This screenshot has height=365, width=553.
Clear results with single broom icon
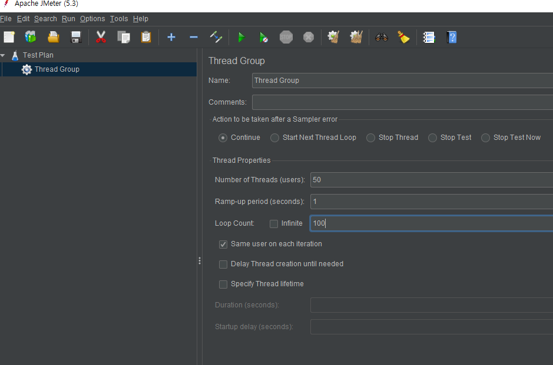pyautogui.click(x=333, y=37)
